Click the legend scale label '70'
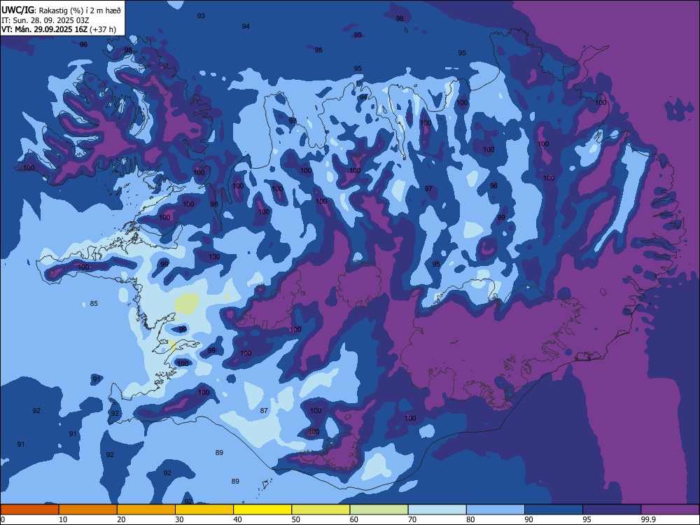This screenshot has height=525, width=700. point(412,519)
